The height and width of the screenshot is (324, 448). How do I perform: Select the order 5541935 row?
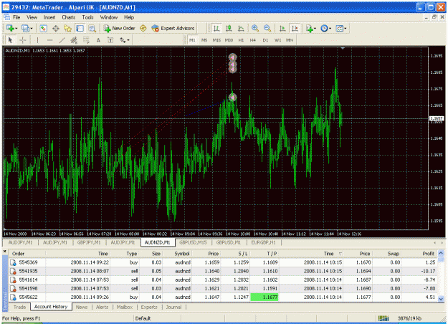click(223, 271)
